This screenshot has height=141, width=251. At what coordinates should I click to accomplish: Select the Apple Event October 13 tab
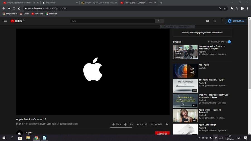coord(138,3)
